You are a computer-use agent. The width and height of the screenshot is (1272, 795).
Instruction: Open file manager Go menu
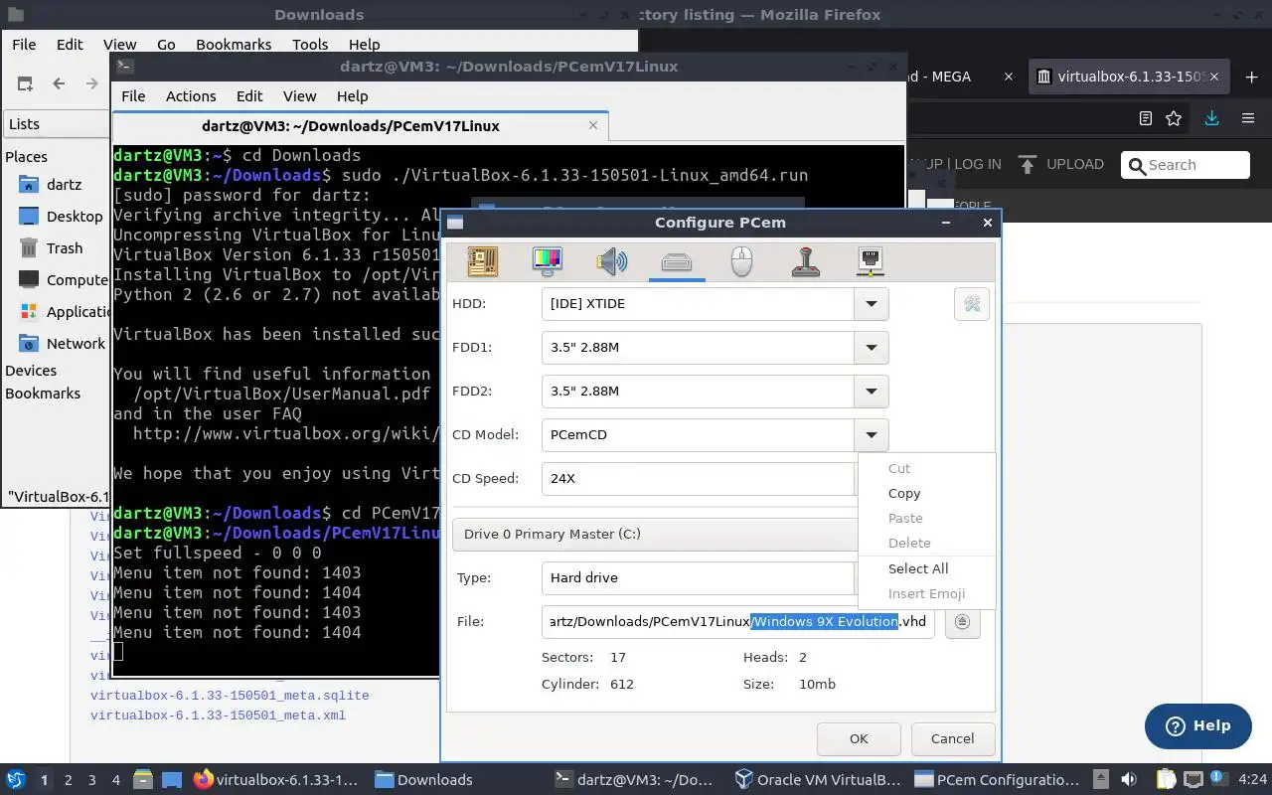(x=166, y=45)
